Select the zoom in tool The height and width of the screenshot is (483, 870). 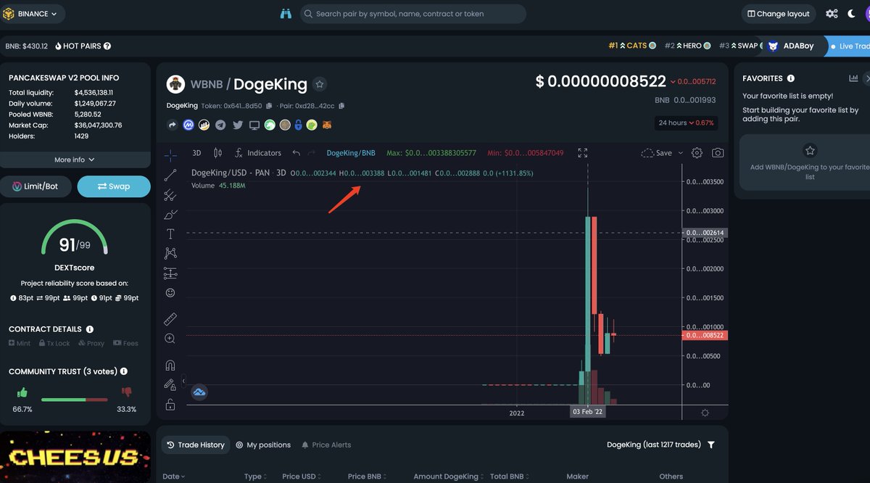(170, 339)
